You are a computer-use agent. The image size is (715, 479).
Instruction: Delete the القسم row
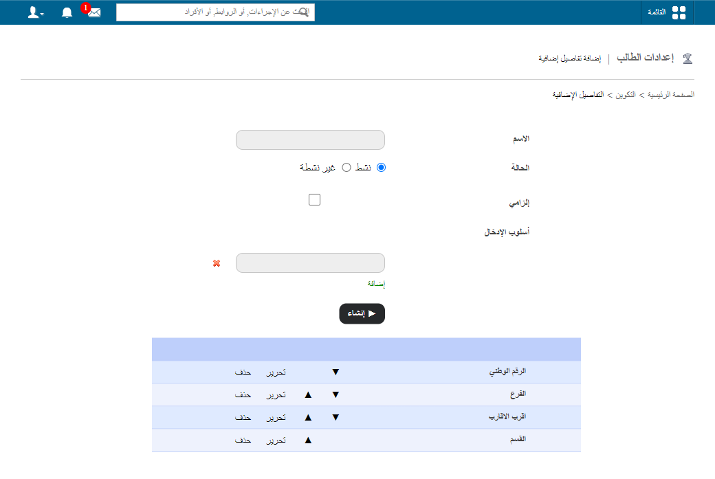coord(243,441)
